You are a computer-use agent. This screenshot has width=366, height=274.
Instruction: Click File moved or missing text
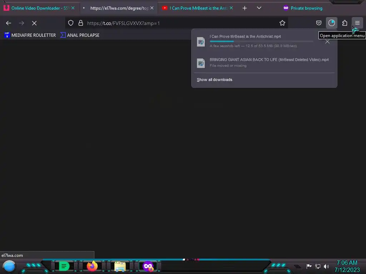click(228, 66)
